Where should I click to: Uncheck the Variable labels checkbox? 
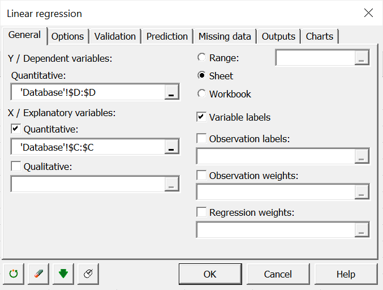tap(201, 117)
